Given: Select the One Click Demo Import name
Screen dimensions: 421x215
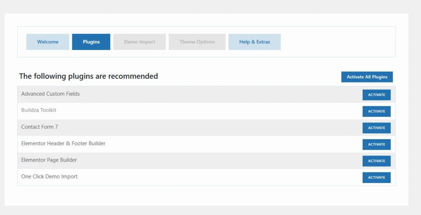Looking at the screenshot, I should (49, 177).
